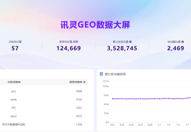Click the 查看 link beside 推荐词总量
This screenshot has width=191, height=132.
pos(76,42)
